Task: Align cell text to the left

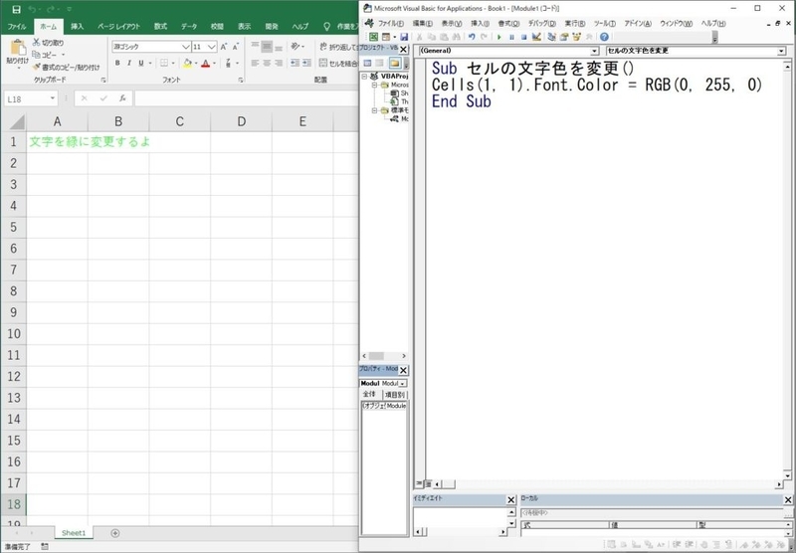Action: point(255,63)
